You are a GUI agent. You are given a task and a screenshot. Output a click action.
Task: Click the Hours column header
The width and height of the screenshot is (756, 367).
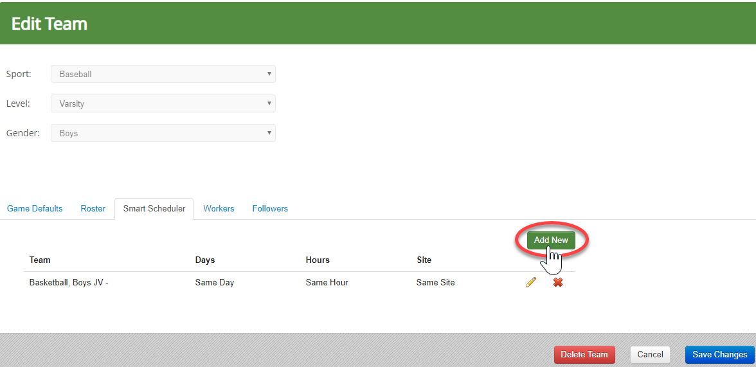click(x=318, y=260)
